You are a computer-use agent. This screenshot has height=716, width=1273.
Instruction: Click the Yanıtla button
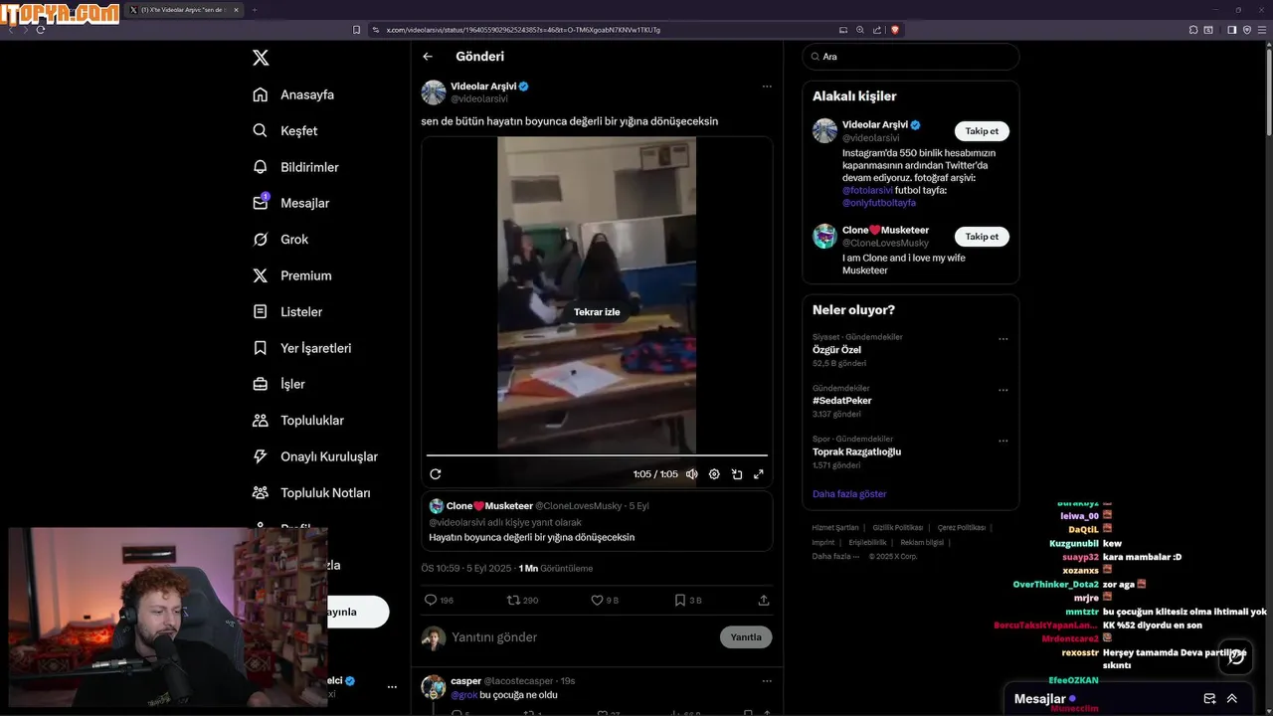coord(746,637)
